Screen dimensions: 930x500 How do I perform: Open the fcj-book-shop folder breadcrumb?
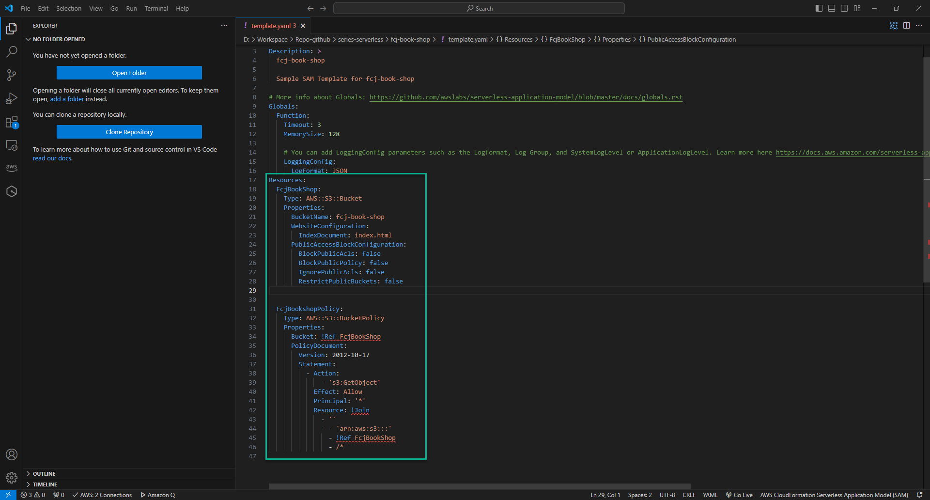pos(410,39)
